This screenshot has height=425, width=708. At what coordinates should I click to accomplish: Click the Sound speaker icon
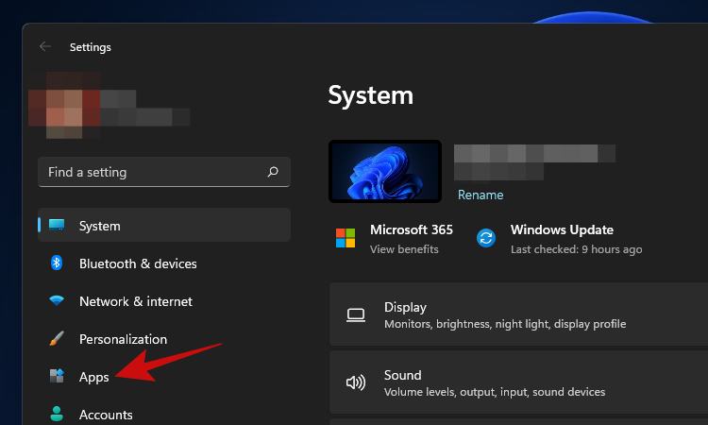[x=356, y=382]
